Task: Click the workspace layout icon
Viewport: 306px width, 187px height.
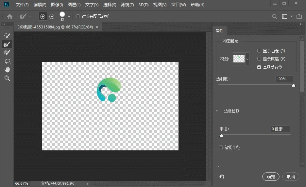Action: [x=284, y=17]
